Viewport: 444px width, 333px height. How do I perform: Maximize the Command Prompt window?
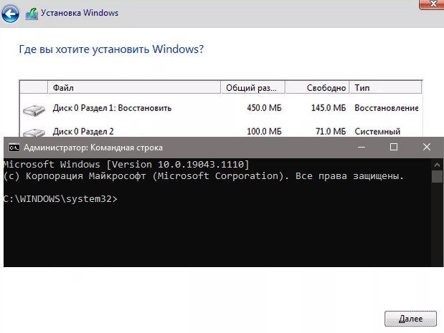pyautogui.click(x=394, y=147)
